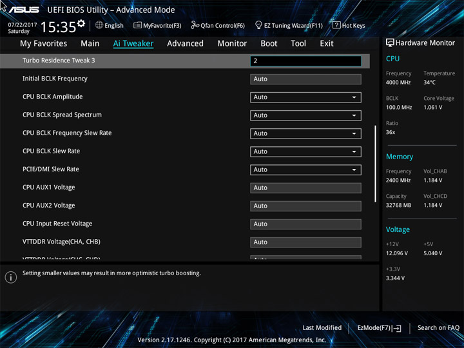
Task: Open the Tool tab
Action: click(x=298, y=44)
